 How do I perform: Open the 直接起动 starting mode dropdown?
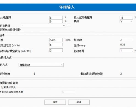pos(41,65)
